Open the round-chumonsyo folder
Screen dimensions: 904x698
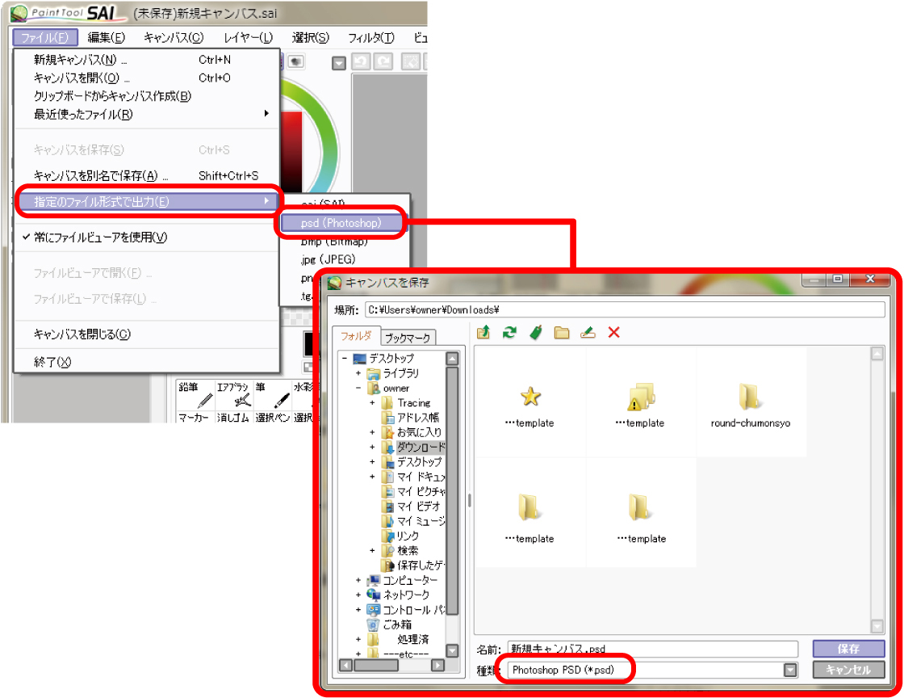pos(751,402)
